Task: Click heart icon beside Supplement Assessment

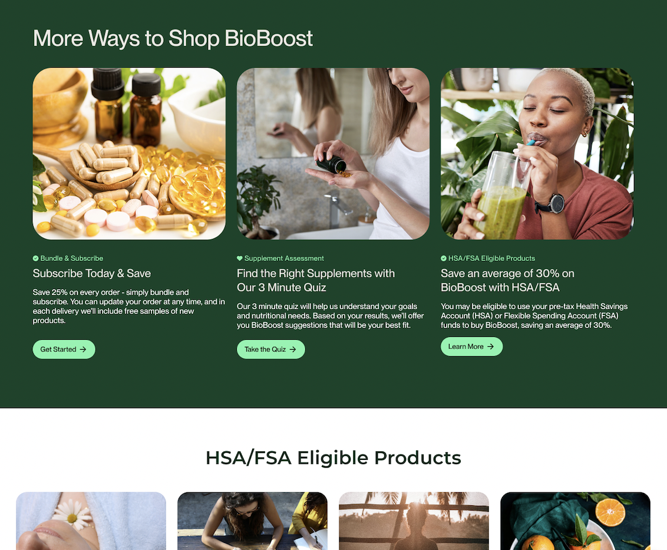Action: [x=239, y=259]
